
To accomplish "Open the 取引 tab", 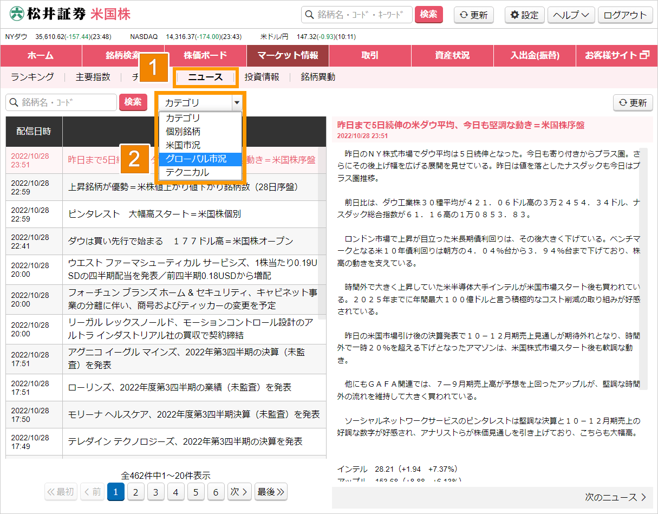I will coord(370,56).
